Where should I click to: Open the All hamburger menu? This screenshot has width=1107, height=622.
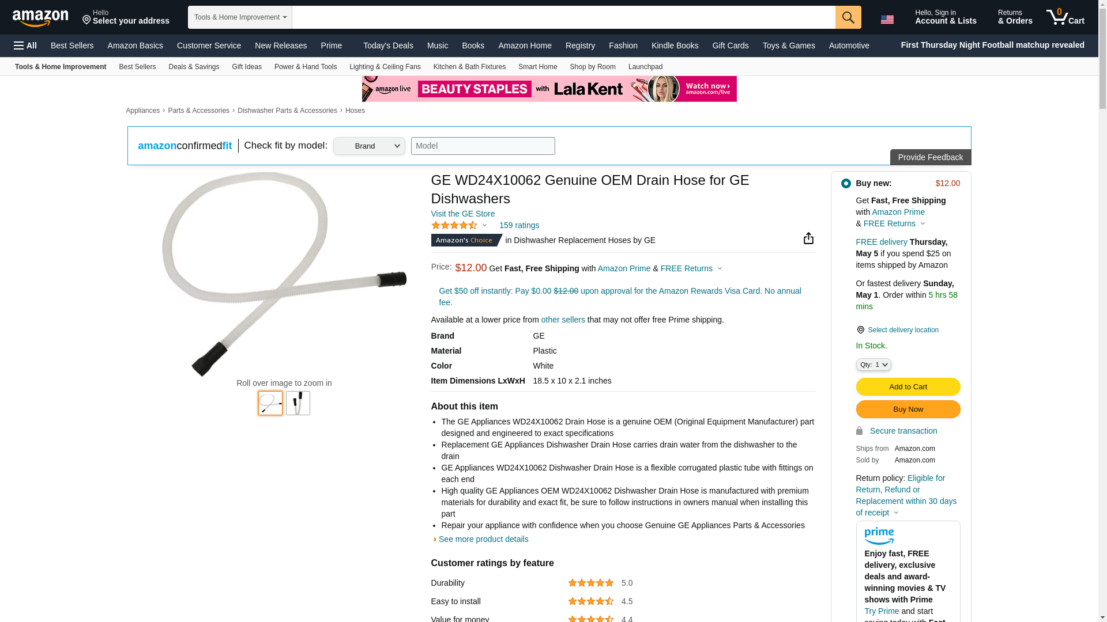25,45
